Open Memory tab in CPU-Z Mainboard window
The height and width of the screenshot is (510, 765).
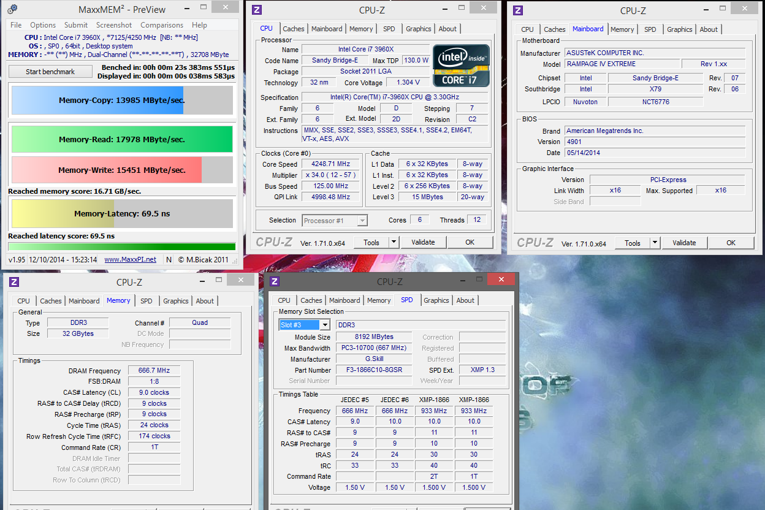(622, 29)
